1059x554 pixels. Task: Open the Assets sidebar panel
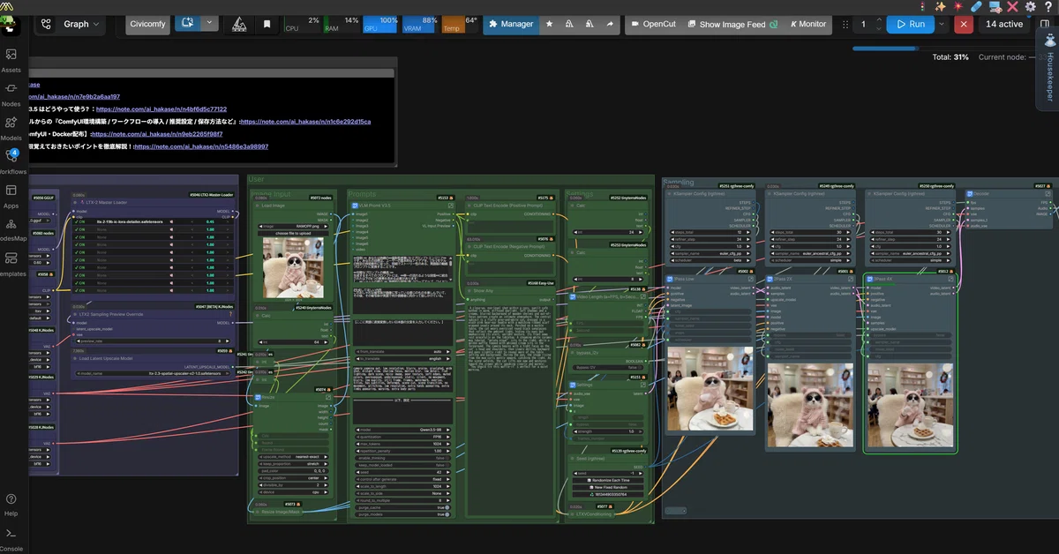click(x=11, y=59)
